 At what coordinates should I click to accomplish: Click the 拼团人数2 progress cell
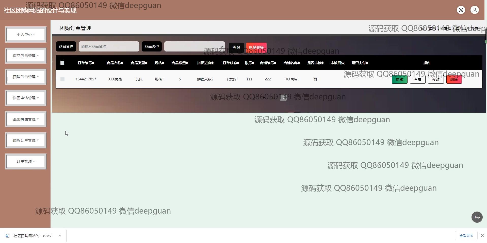tap(205, 79)
